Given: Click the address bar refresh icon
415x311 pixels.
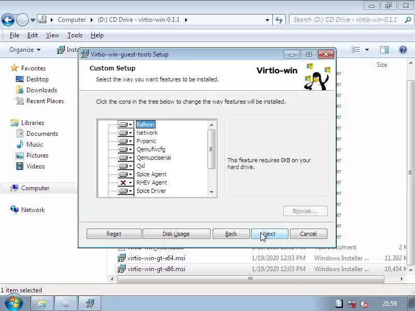Looking at the screenshot, I should click(279, 20).
